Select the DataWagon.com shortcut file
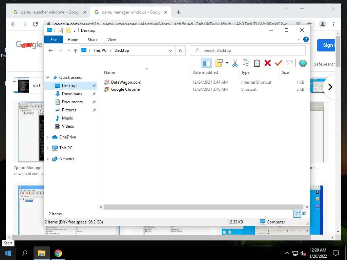Viewport: 347px width, 260px height. (x=126, y=82)
